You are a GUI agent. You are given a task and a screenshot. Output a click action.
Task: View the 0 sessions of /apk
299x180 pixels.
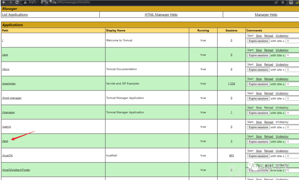pyautogui.click(x=231, y=55)
